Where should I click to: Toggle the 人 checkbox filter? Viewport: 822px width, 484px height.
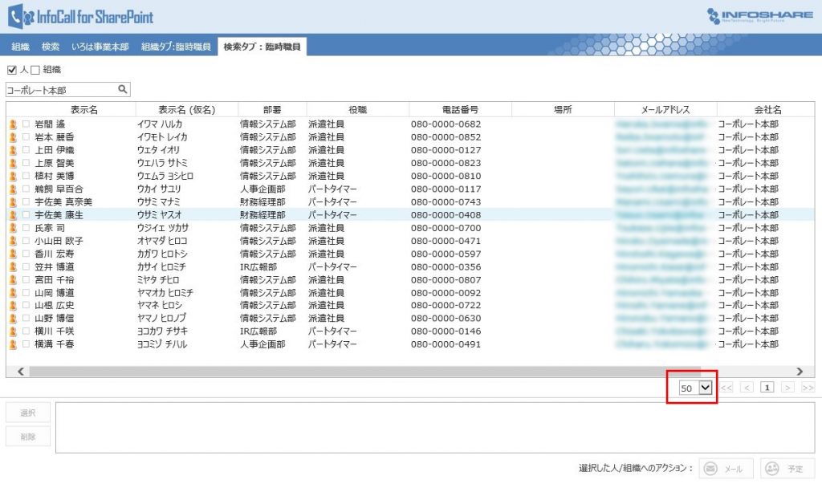point(12,71)
